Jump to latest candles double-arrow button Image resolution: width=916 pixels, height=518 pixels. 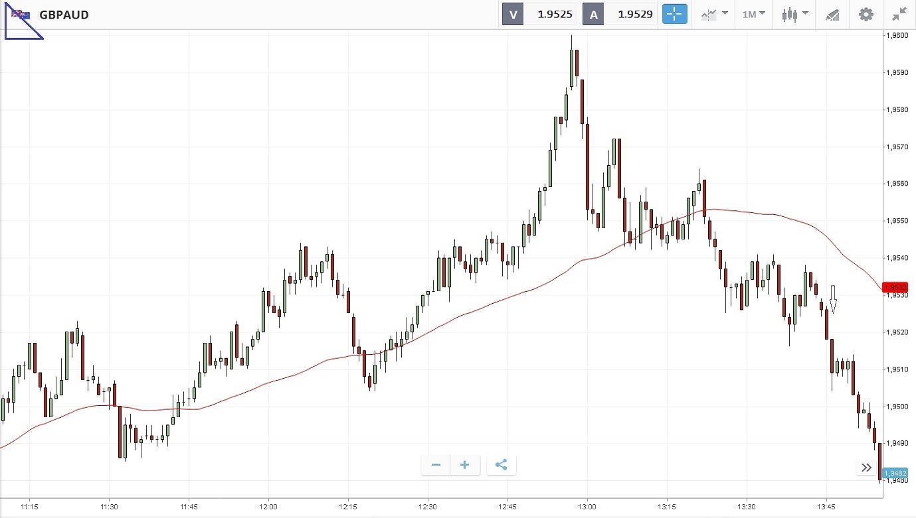click(x=866, y=468)
